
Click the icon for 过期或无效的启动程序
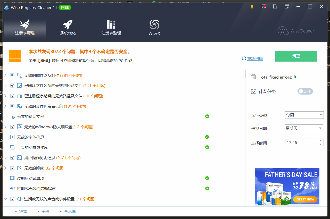click(x=12, y=189)
